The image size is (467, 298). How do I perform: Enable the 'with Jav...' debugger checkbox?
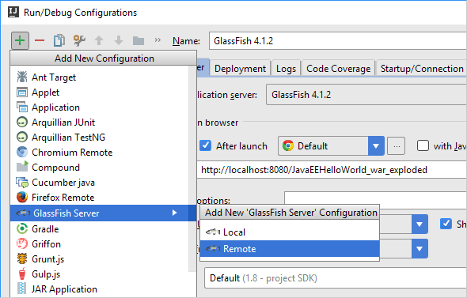(x=423, y=145)
